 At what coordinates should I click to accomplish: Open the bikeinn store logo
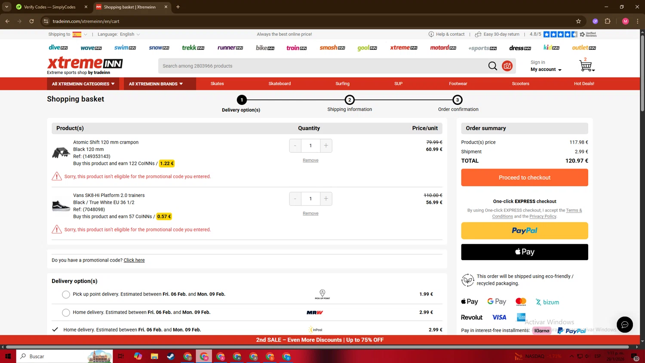265,48
